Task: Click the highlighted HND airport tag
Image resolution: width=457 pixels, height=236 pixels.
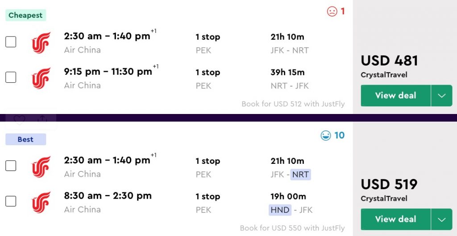Action: [280, 210]
